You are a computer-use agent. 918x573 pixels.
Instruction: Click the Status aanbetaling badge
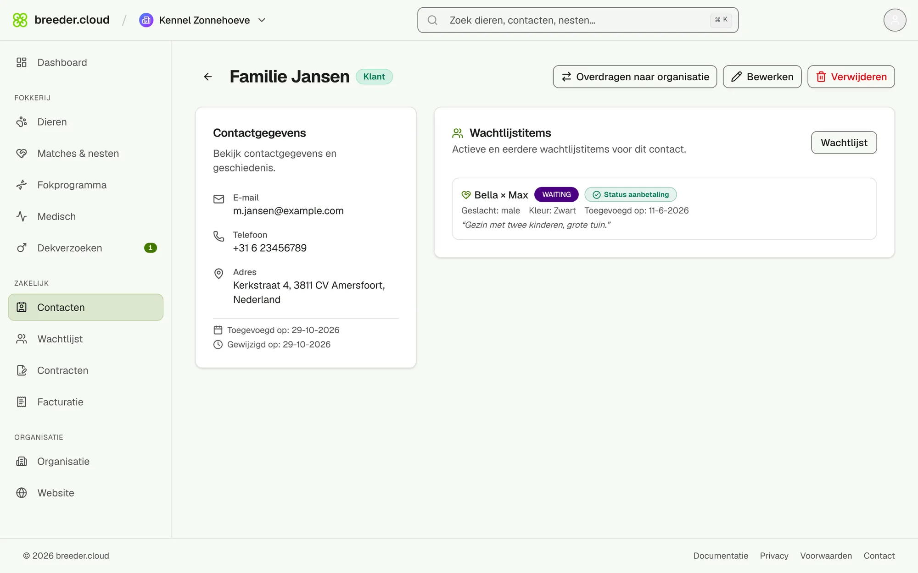630,194
